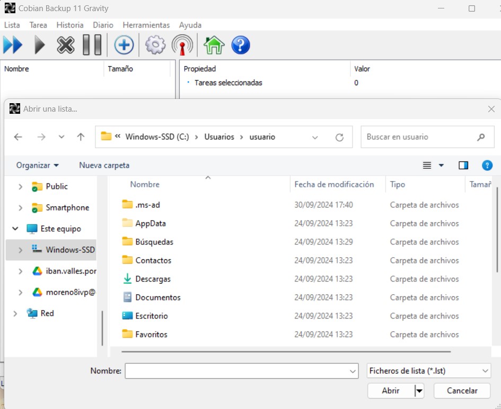
Task: Click the green Home page icon
Action: tap(214, 45)
